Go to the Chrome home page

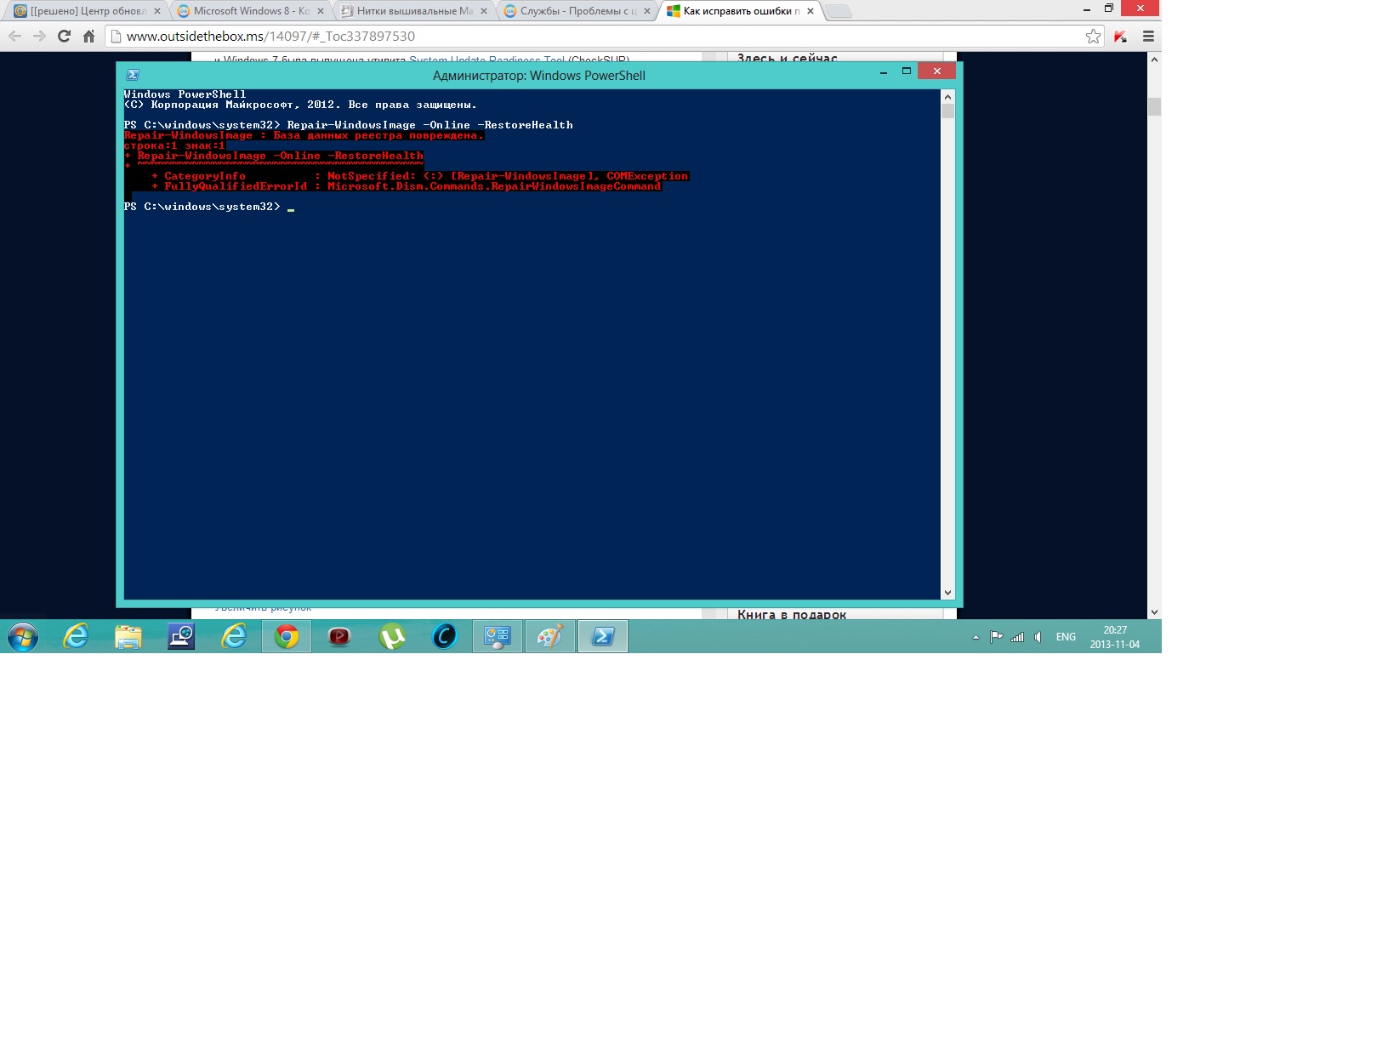pos(88,37)
